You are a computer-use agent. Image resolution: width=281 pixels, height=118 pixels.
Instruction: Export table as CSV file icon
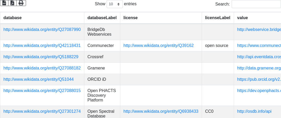4,3
